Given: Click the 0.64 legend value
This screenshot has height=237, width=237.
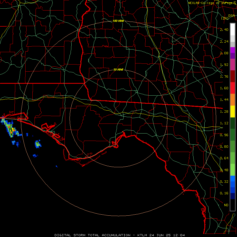Looking at the screenshot, I should (224, 158).
